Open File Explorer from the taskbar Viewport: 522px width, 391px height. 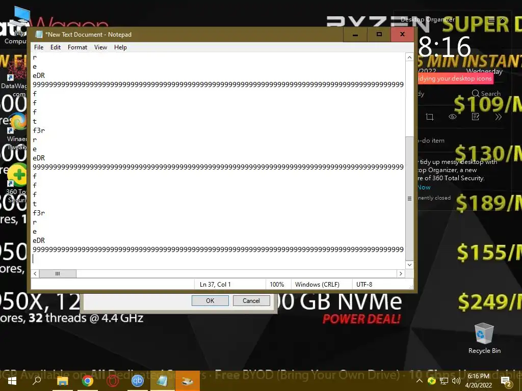pos(62,381)
